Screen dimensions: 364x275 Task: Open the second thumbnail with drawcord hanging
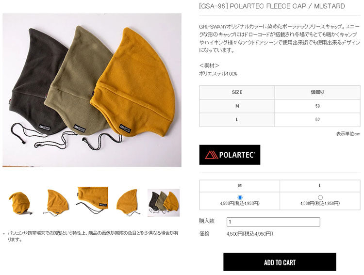(56, 202)
